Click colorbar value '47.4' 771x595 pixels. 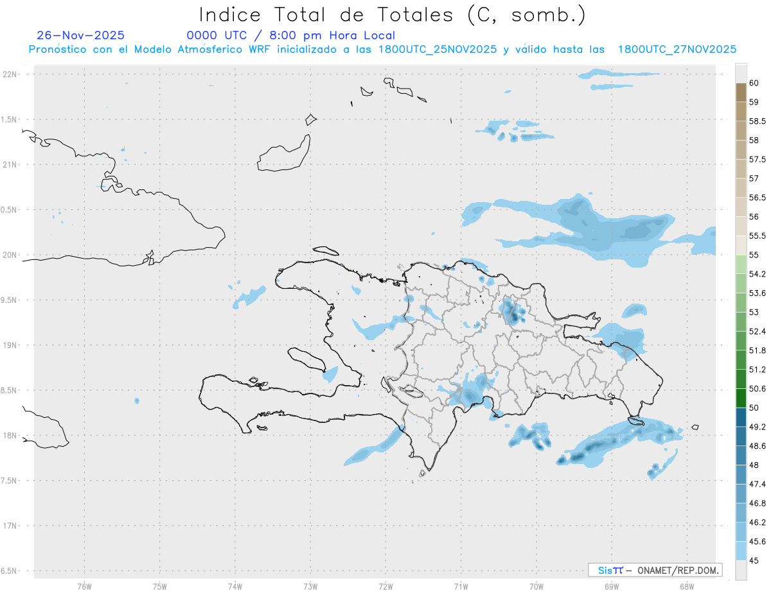[x=758, y=484]
